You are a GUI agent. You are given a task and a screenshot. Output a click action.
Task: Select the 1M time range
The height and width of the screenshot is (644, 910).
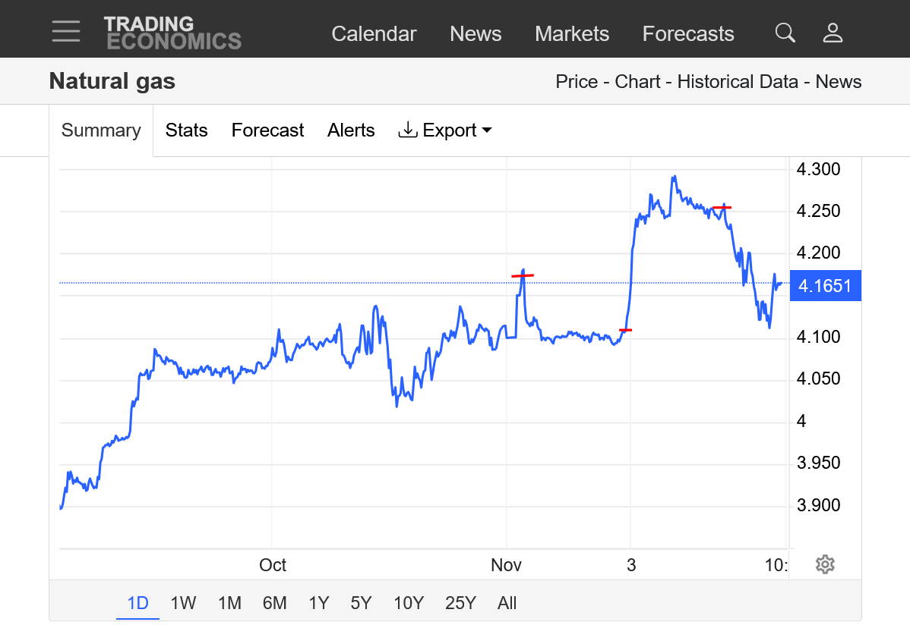click(x=229, y=603)
